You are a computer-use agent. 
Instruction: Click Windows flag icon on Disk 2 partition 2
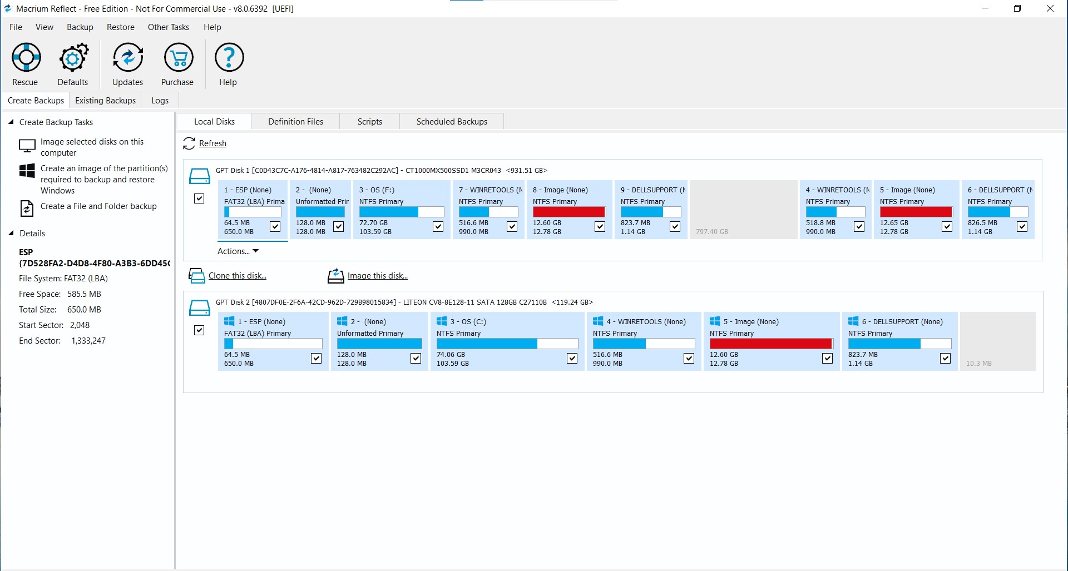(342, 321)
